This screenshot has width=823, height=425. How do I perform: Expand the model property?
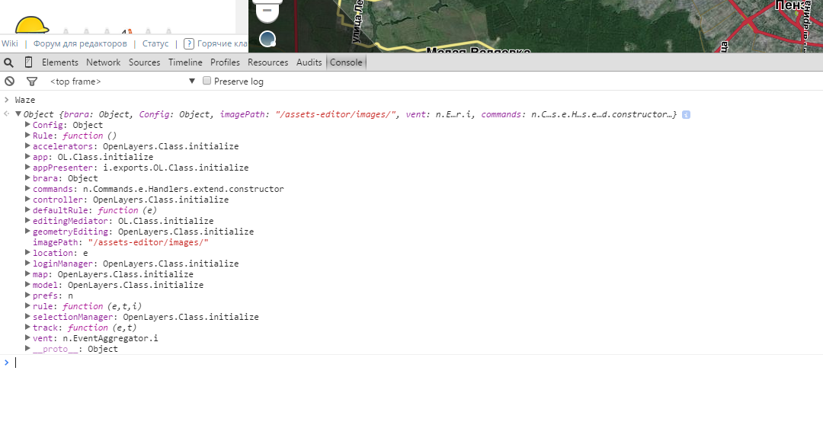pos(28,285)
